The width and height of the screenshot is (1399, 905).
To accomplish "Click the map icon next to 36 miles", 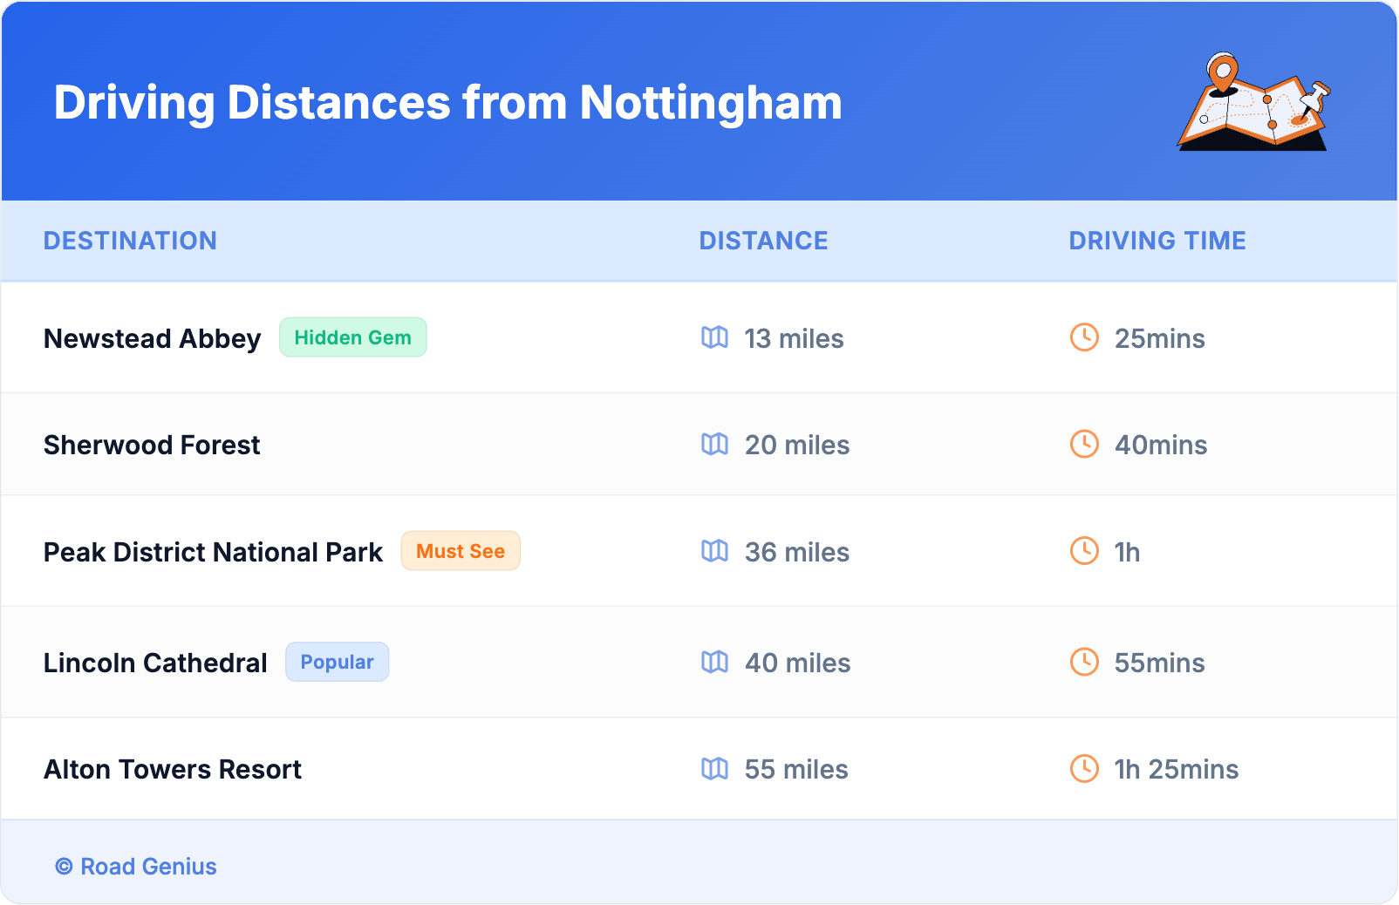I will pos(714,551).
